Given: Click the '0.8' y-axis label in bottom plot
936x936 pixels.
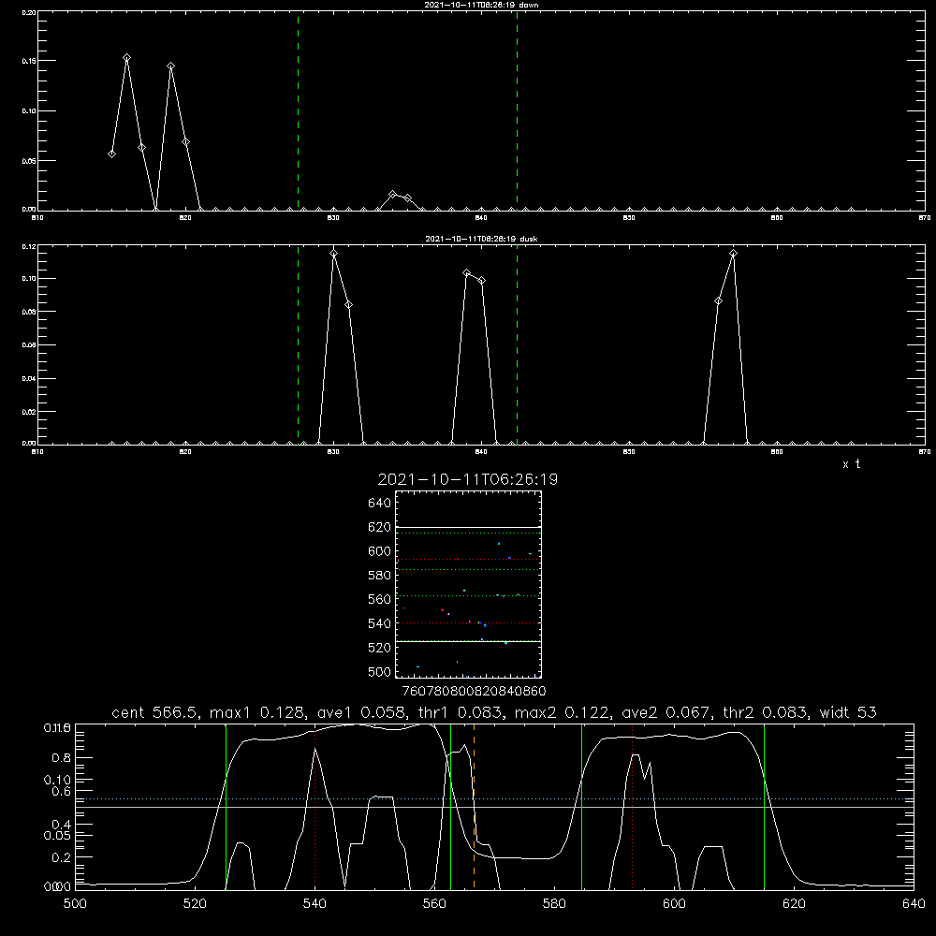Looking at the screenshot, I should 62,757.
